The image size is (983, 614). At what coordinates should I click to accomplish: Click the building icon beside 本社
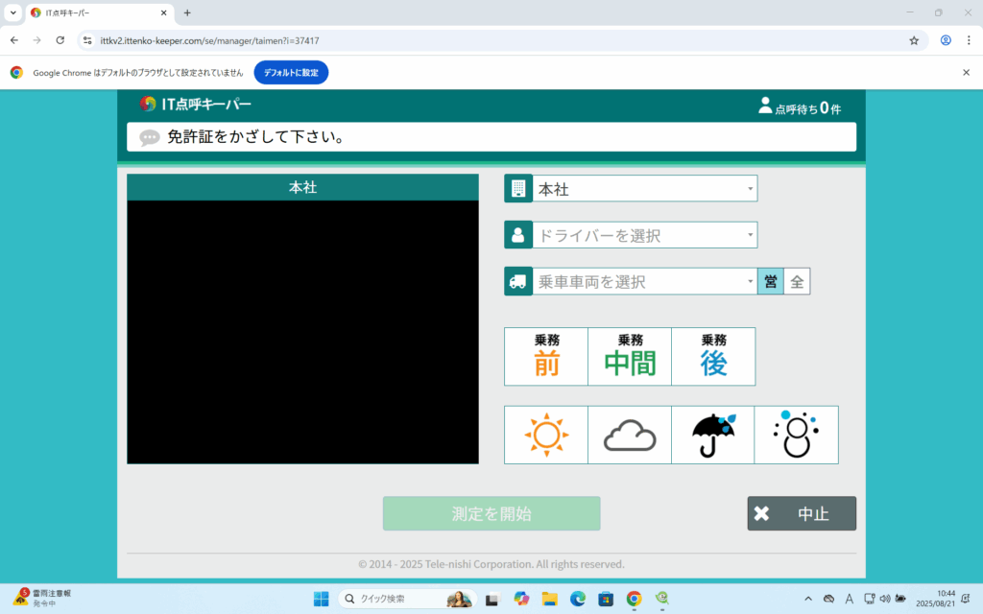pyautogui.click(x=518, y=189)
